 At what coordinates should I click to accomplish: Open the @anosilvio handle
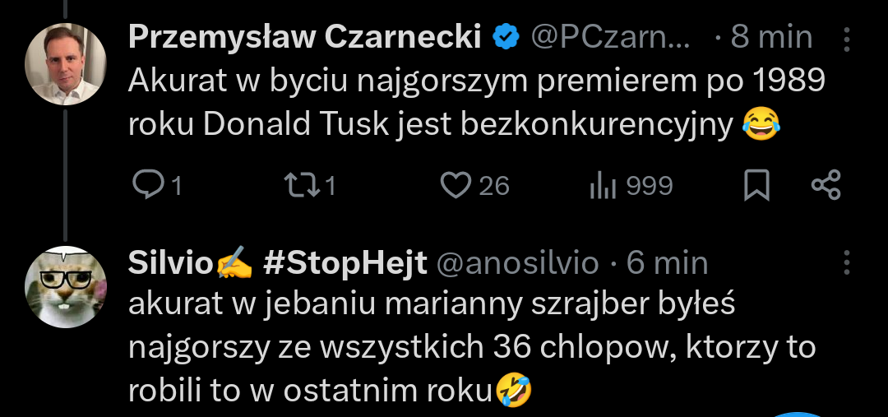click(516, 263)
